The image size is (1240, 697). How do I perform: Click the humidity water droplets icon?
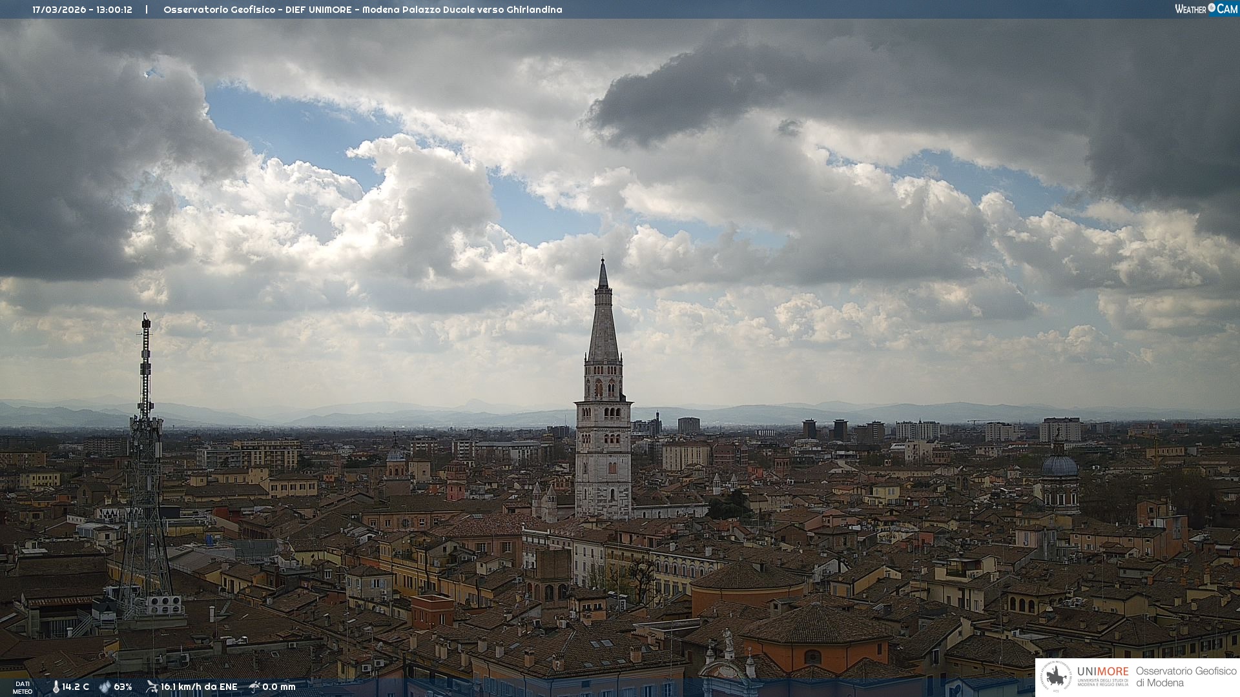coord(105,687)
